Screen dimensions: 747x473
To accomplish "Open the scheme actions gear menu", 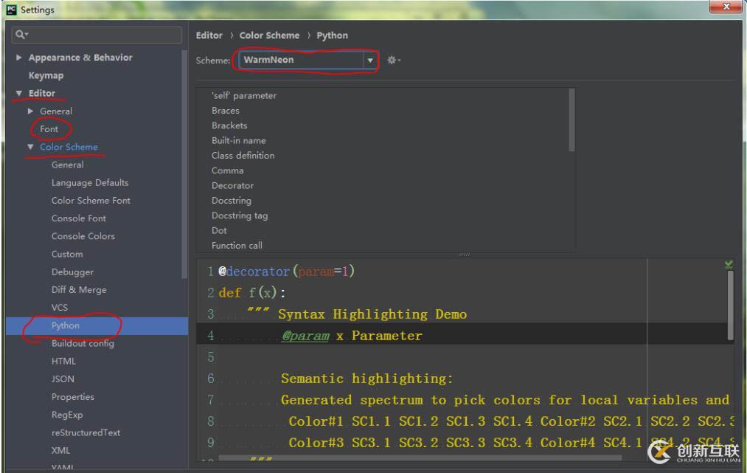I will pos(391,61).
